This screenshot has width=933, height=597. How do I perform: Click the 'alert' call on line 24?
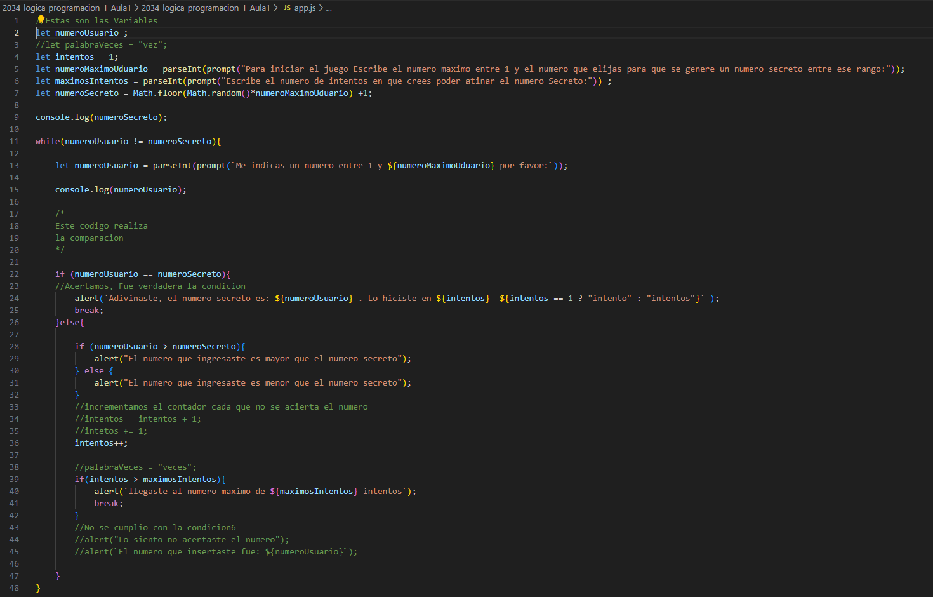(x=87, y=298)
